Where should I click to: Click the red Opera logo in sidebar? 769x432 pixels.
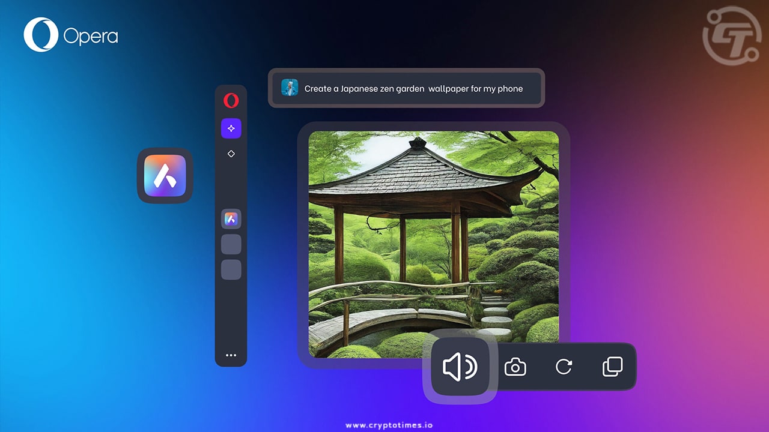[x=231, y=100]
